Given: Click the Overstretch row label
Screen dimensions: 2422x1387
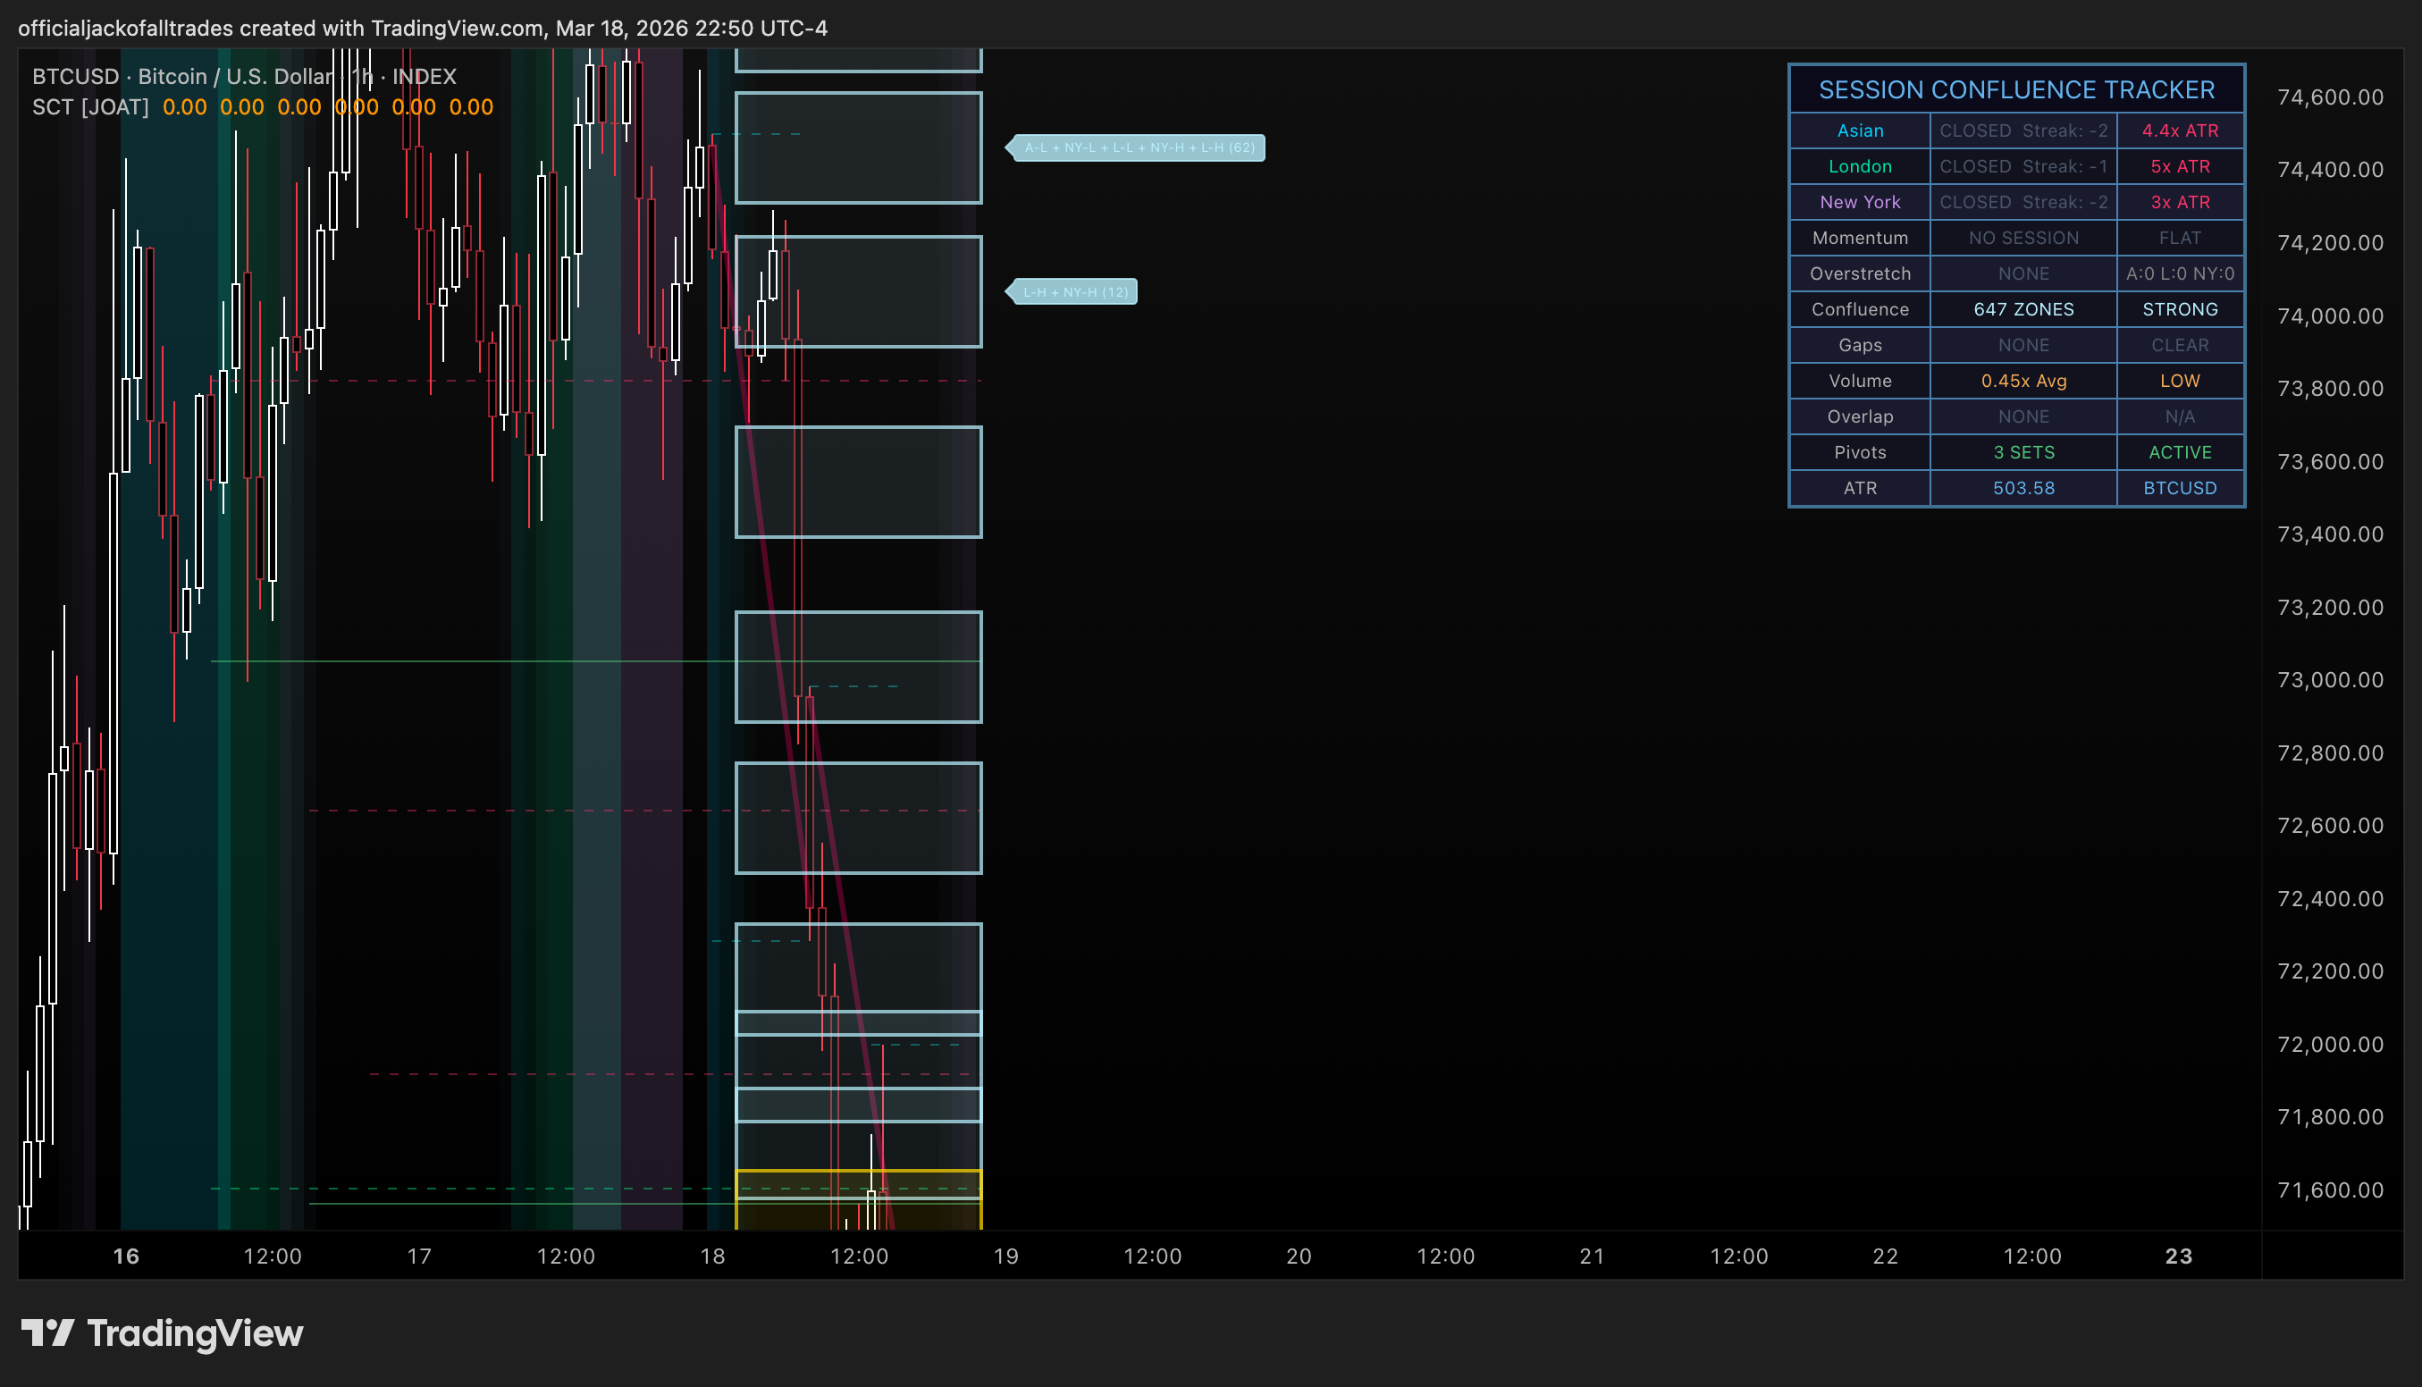Looking at the screenshot, I should tap(1859, 273).
